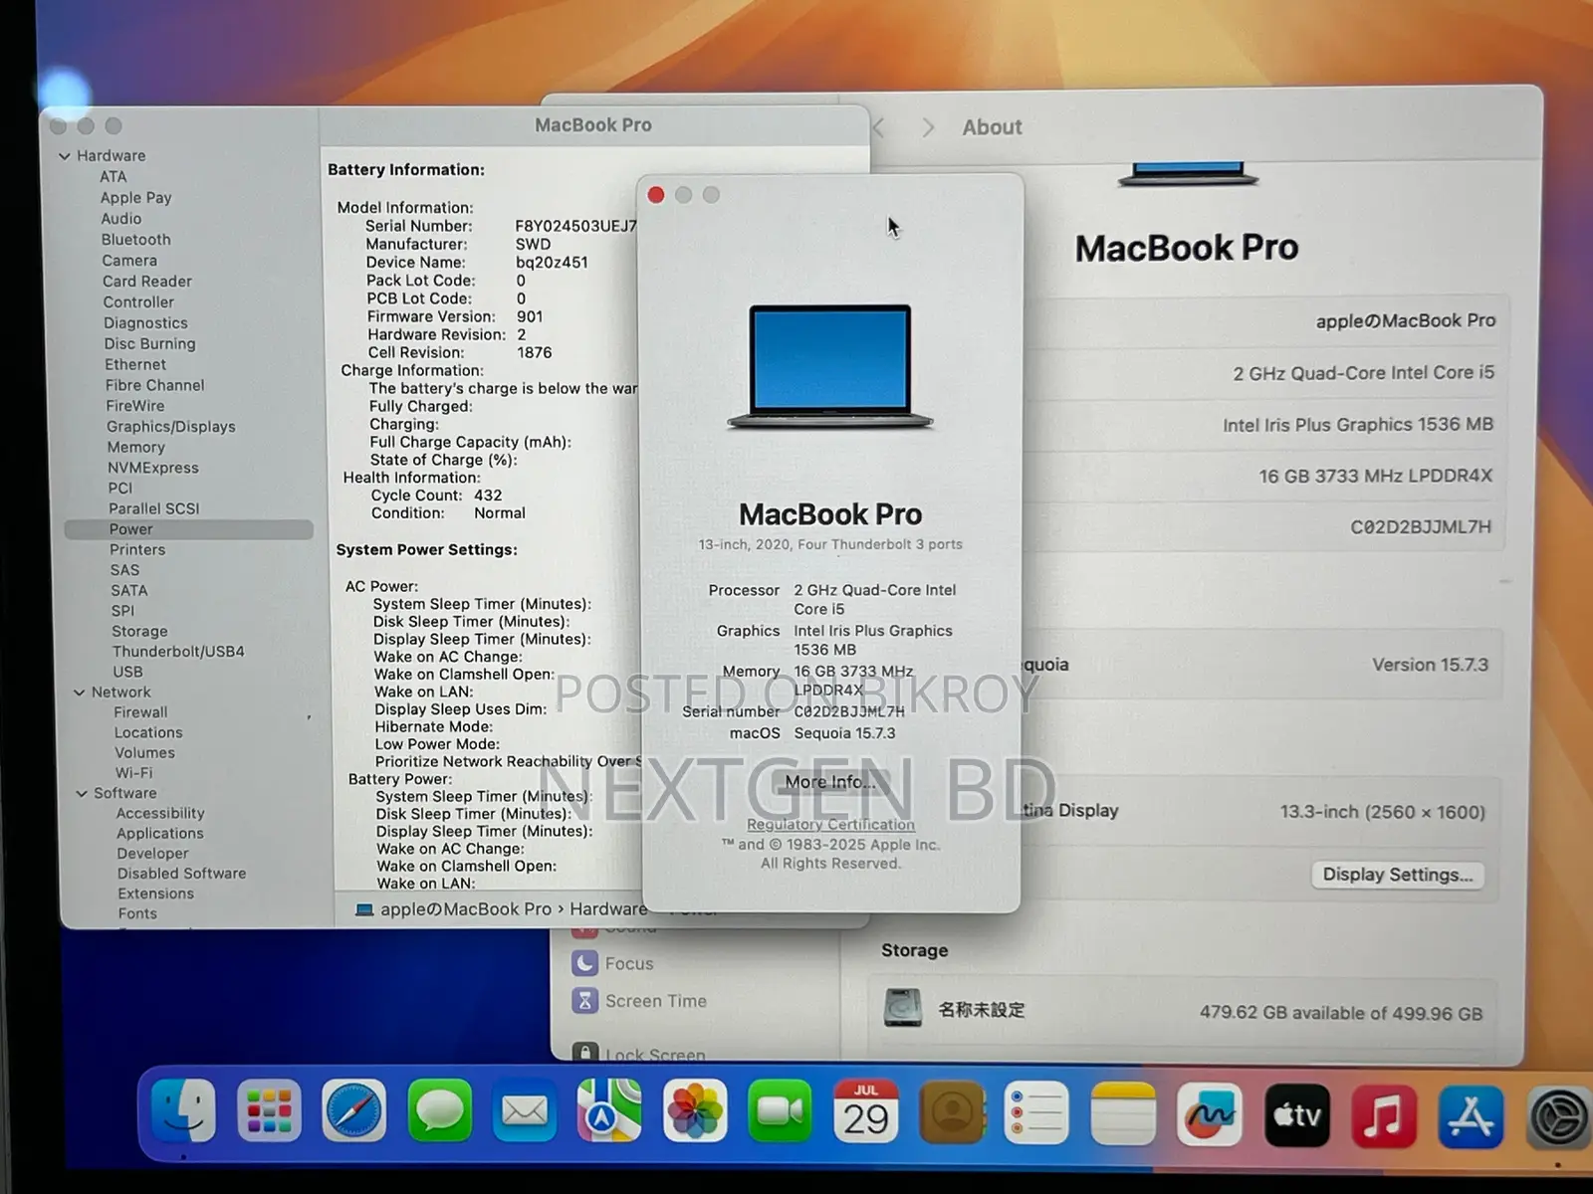Viewport: 1593px width, 1194px height.
Task: Open Screen Time in Settings sidebar
Action: point(656,1001)
